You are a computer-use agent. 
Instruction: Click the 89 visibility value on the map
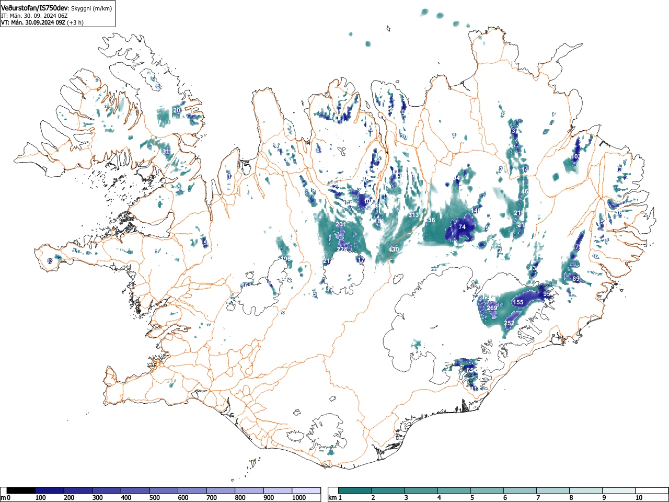pyautogui.click(x=576, y=279)
